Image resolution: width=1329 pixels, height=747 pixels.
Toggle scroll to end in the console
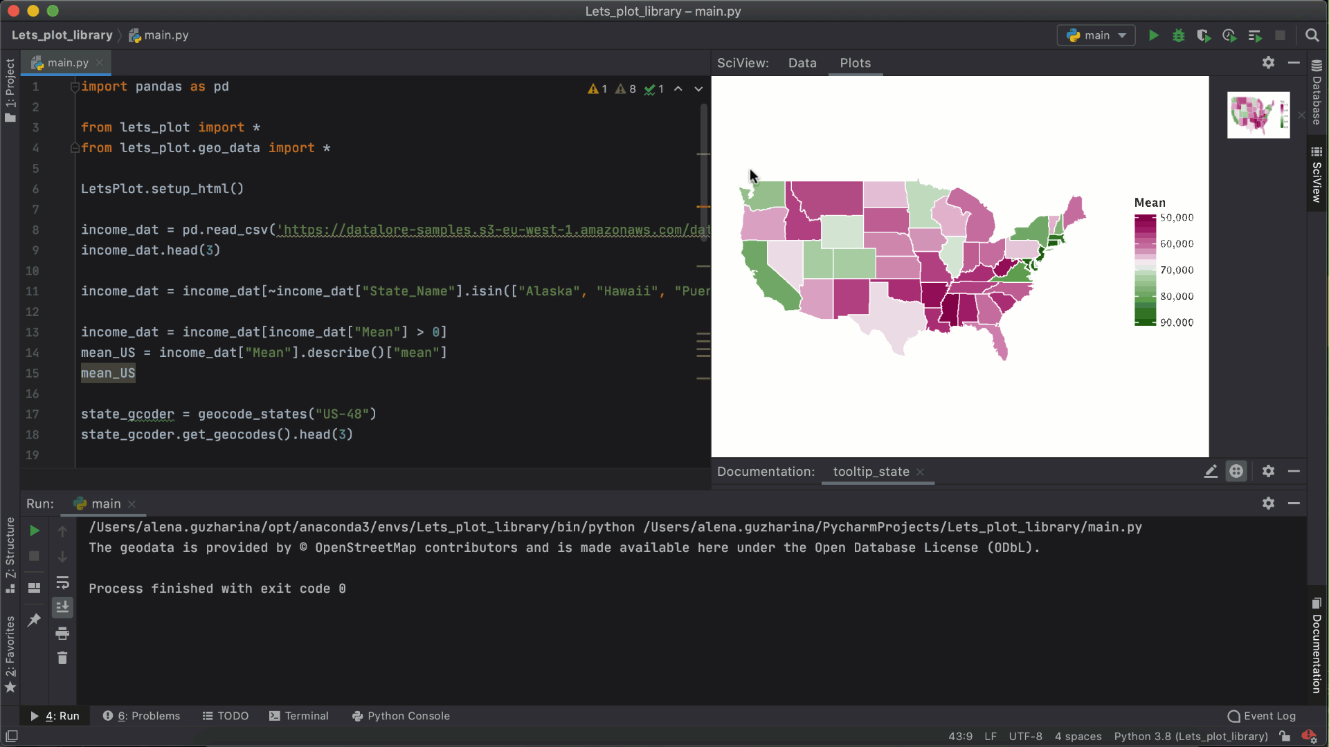tap(62, 607)
